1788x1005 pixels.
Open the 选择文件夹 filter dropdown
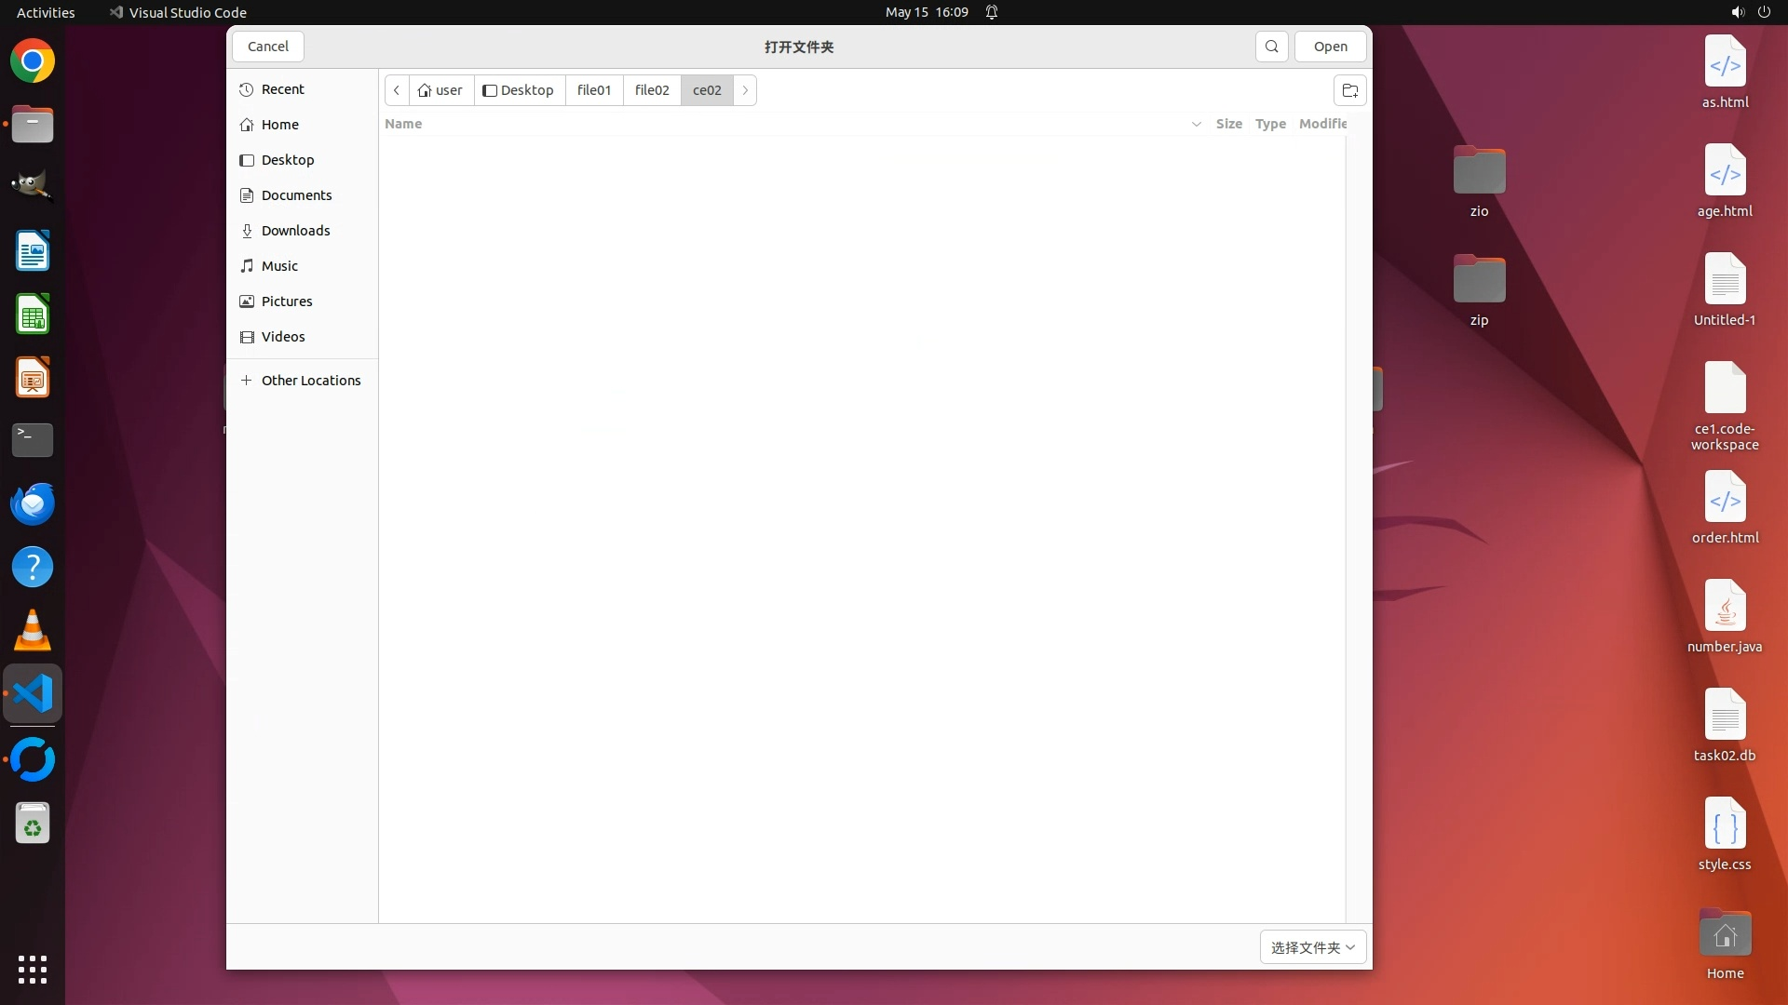[1312, 947]
